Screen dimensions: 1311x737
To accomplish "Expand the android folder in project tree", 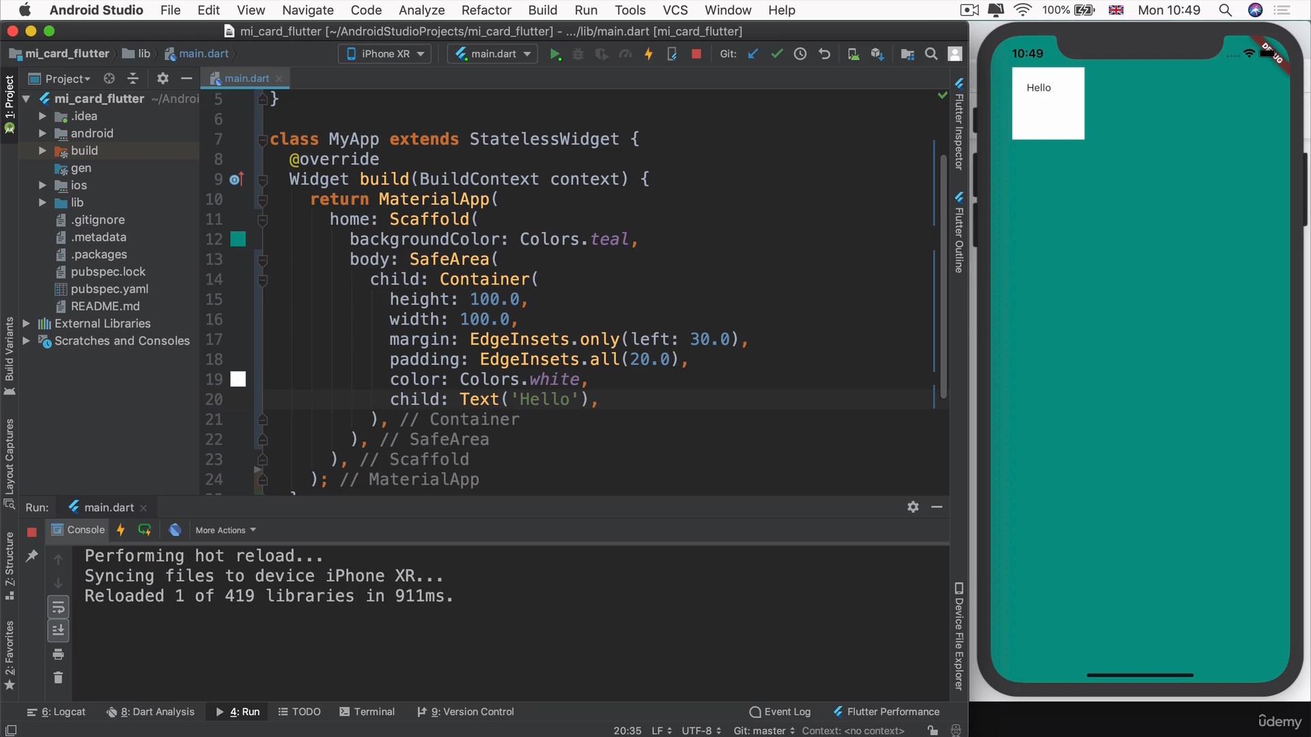I will [42, 134].
